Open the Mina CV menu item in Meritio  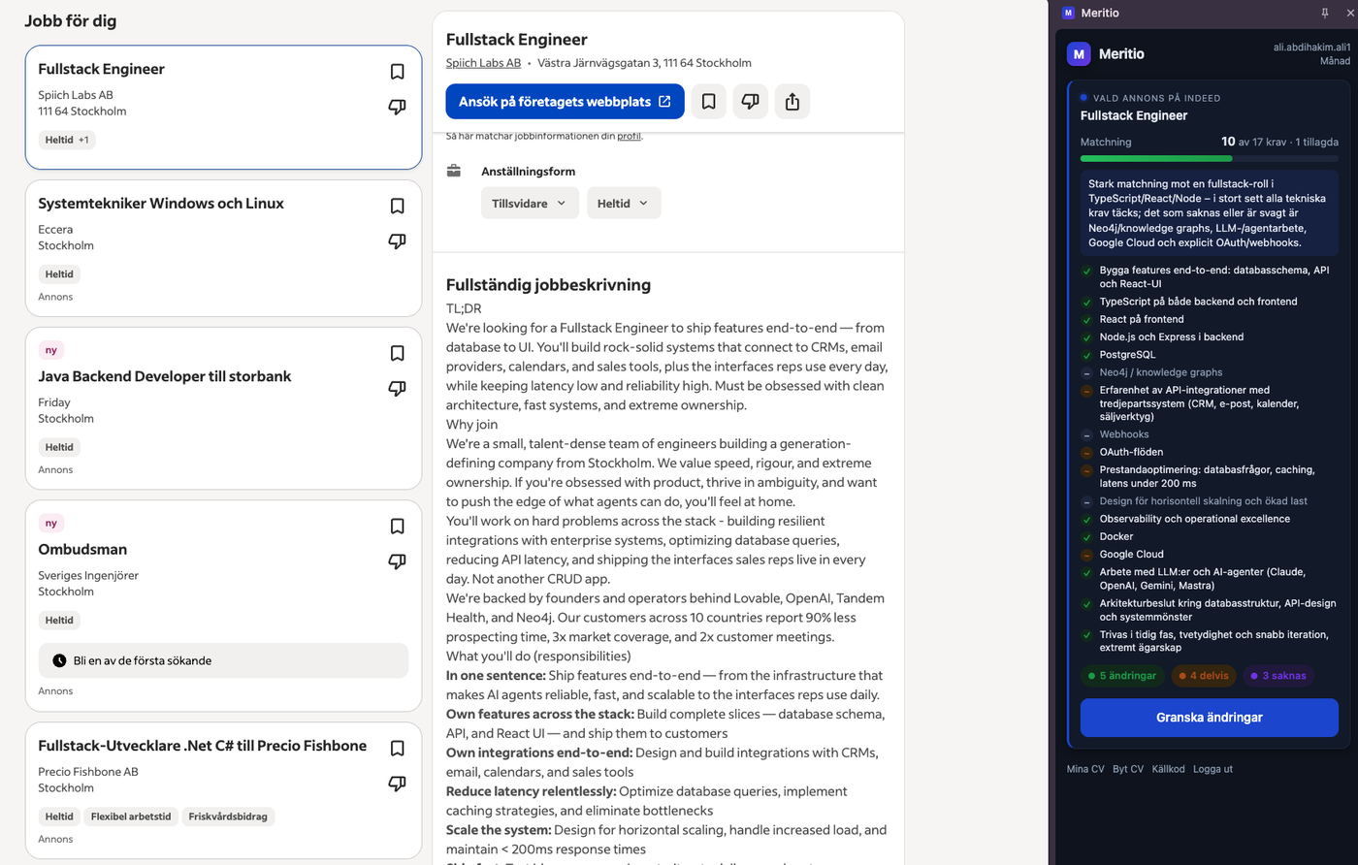click(x=1085, y=769)
